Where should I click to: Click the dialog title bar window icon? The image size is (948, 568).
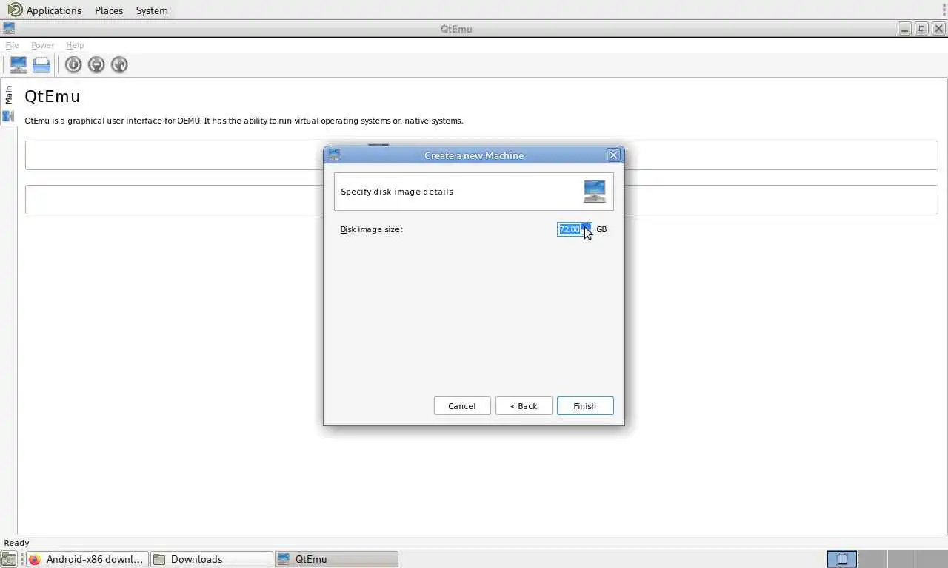coord(334,155)
